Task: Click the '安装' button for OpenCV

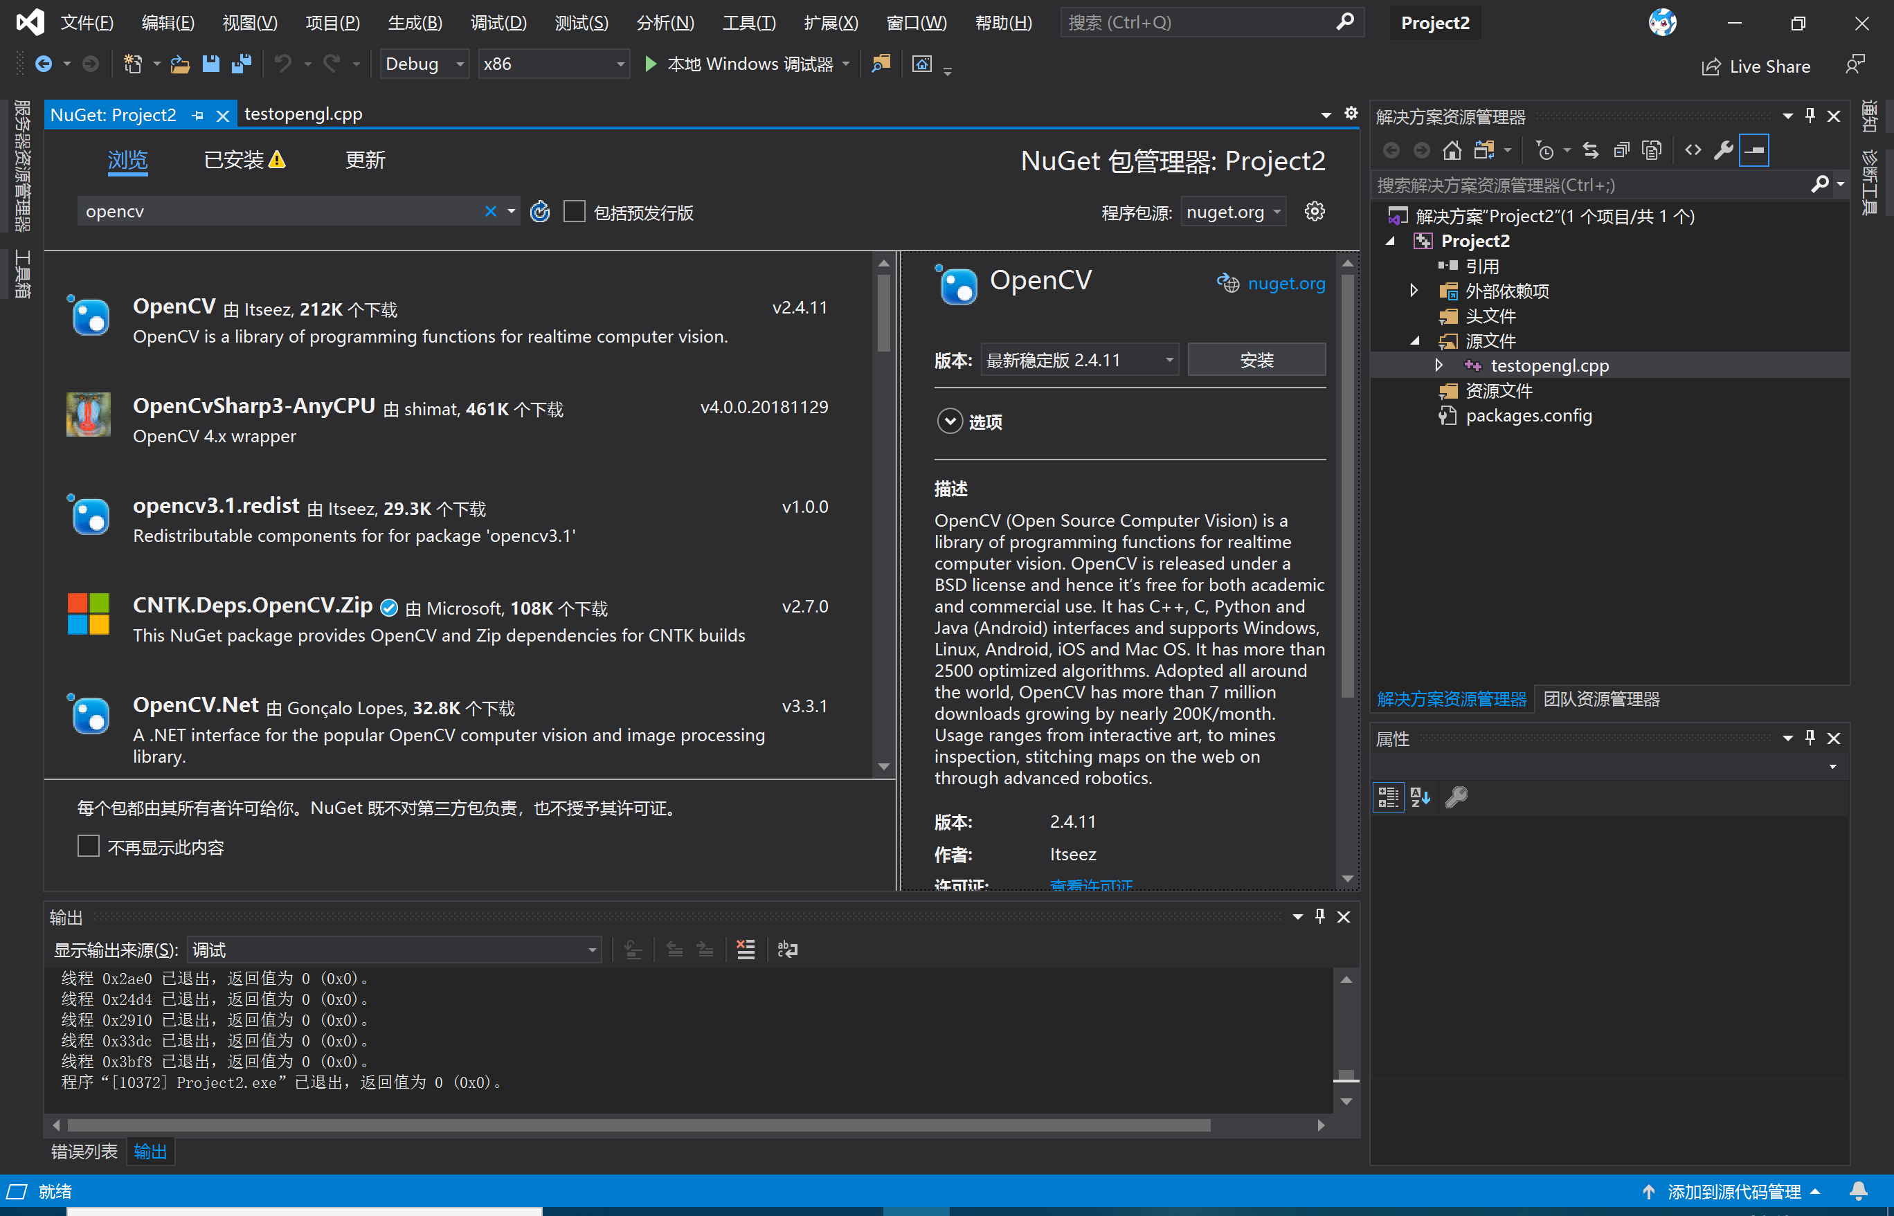Action: click(x=1255, y=361)
